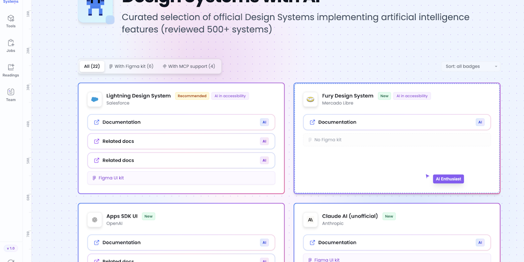This screenshot has height=262, width=524.
Task: Click the Mercado Libre logo icon
Action: click(311, 99)
